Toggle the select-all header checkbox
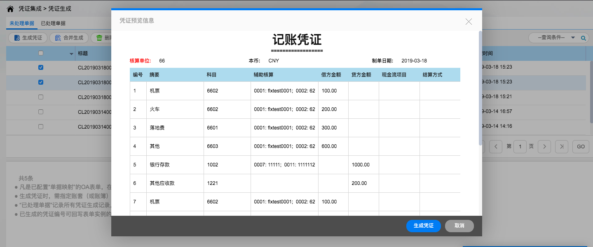Viewport: 593px width, 247px height. pos(40,53)
